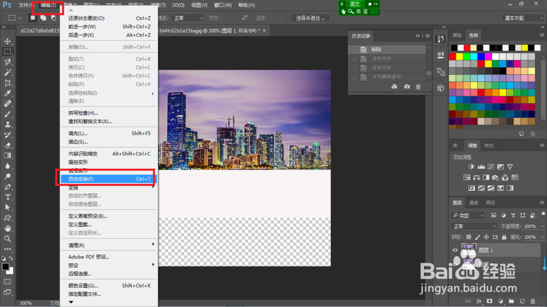Pick the pure red swatch in 色板
This screenshot has height=307, width=547.
click(x=452, y=56)
